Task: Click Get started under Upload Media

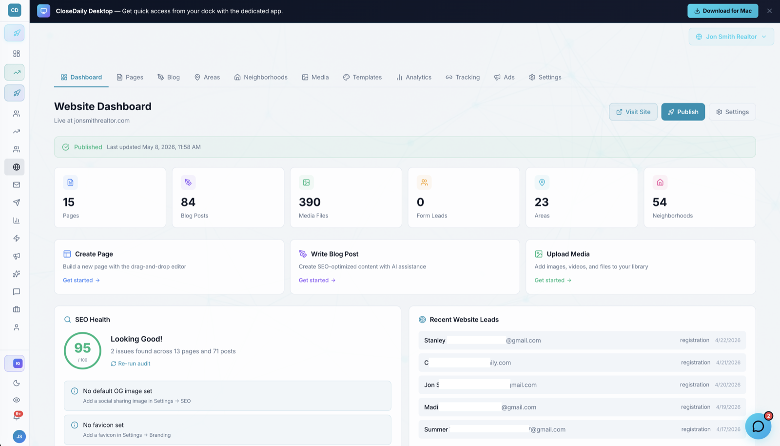Action: [x=553, y=280]
